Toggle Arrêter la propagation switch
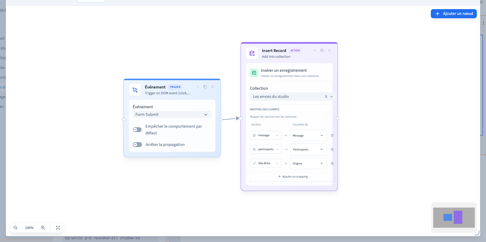 [x=137, y=145]
